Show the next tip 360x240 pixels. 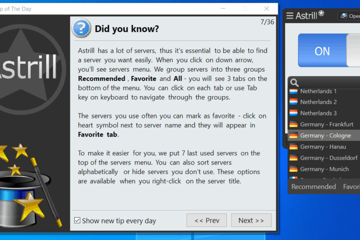251,220
